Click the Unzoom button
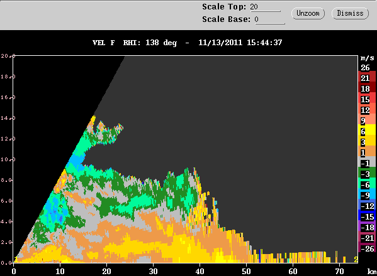 (308, 13)
